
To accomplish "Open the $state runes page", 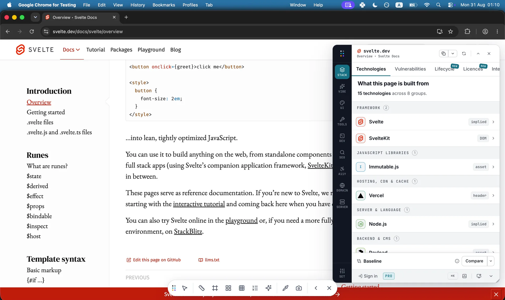I will click(x=34, y=176).
